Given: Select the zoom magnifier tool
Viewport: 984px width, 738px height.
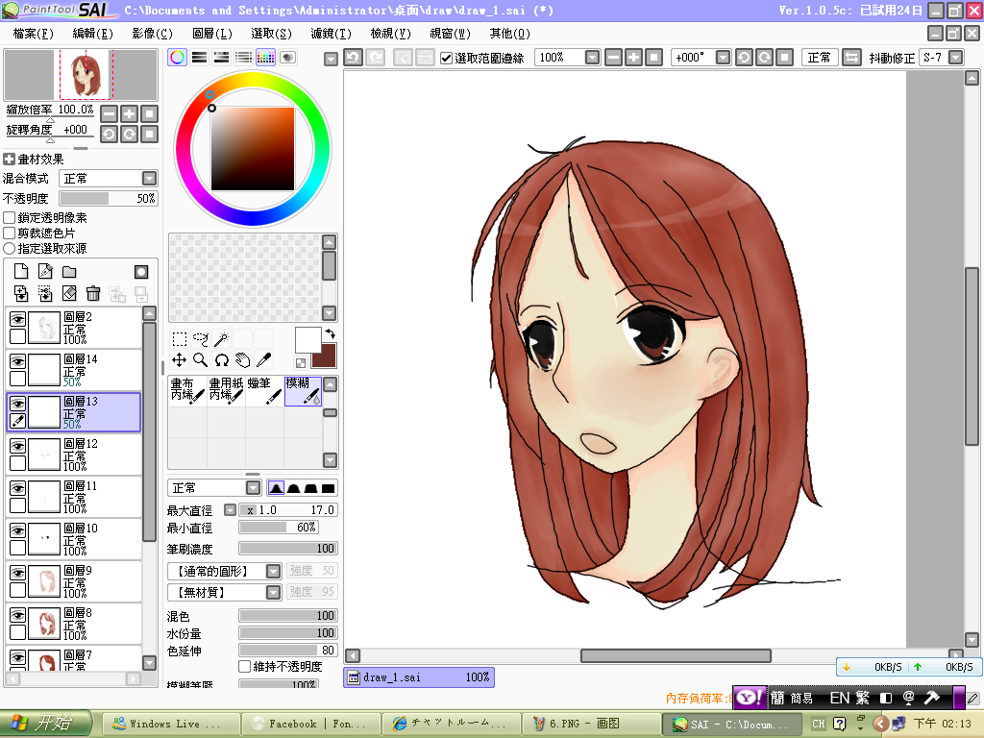Looking at the screenshot, I should (200, 360).
